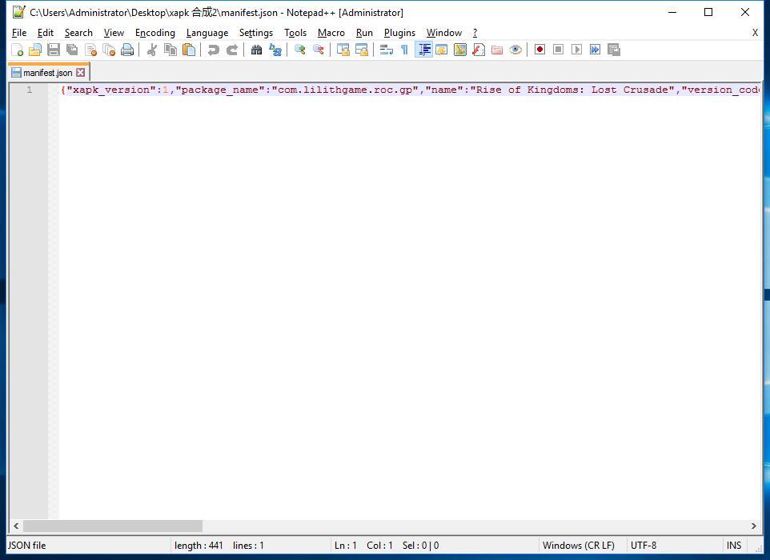Open the user defined language icon
Screen dimensions: 770x560
[x=442, y=50]
